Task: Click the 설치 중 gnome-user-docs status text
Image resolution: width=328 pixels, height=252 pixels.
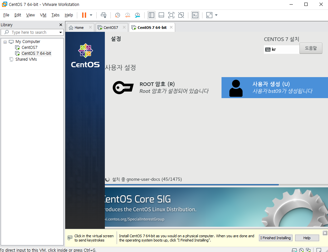Action: point(147,179)
